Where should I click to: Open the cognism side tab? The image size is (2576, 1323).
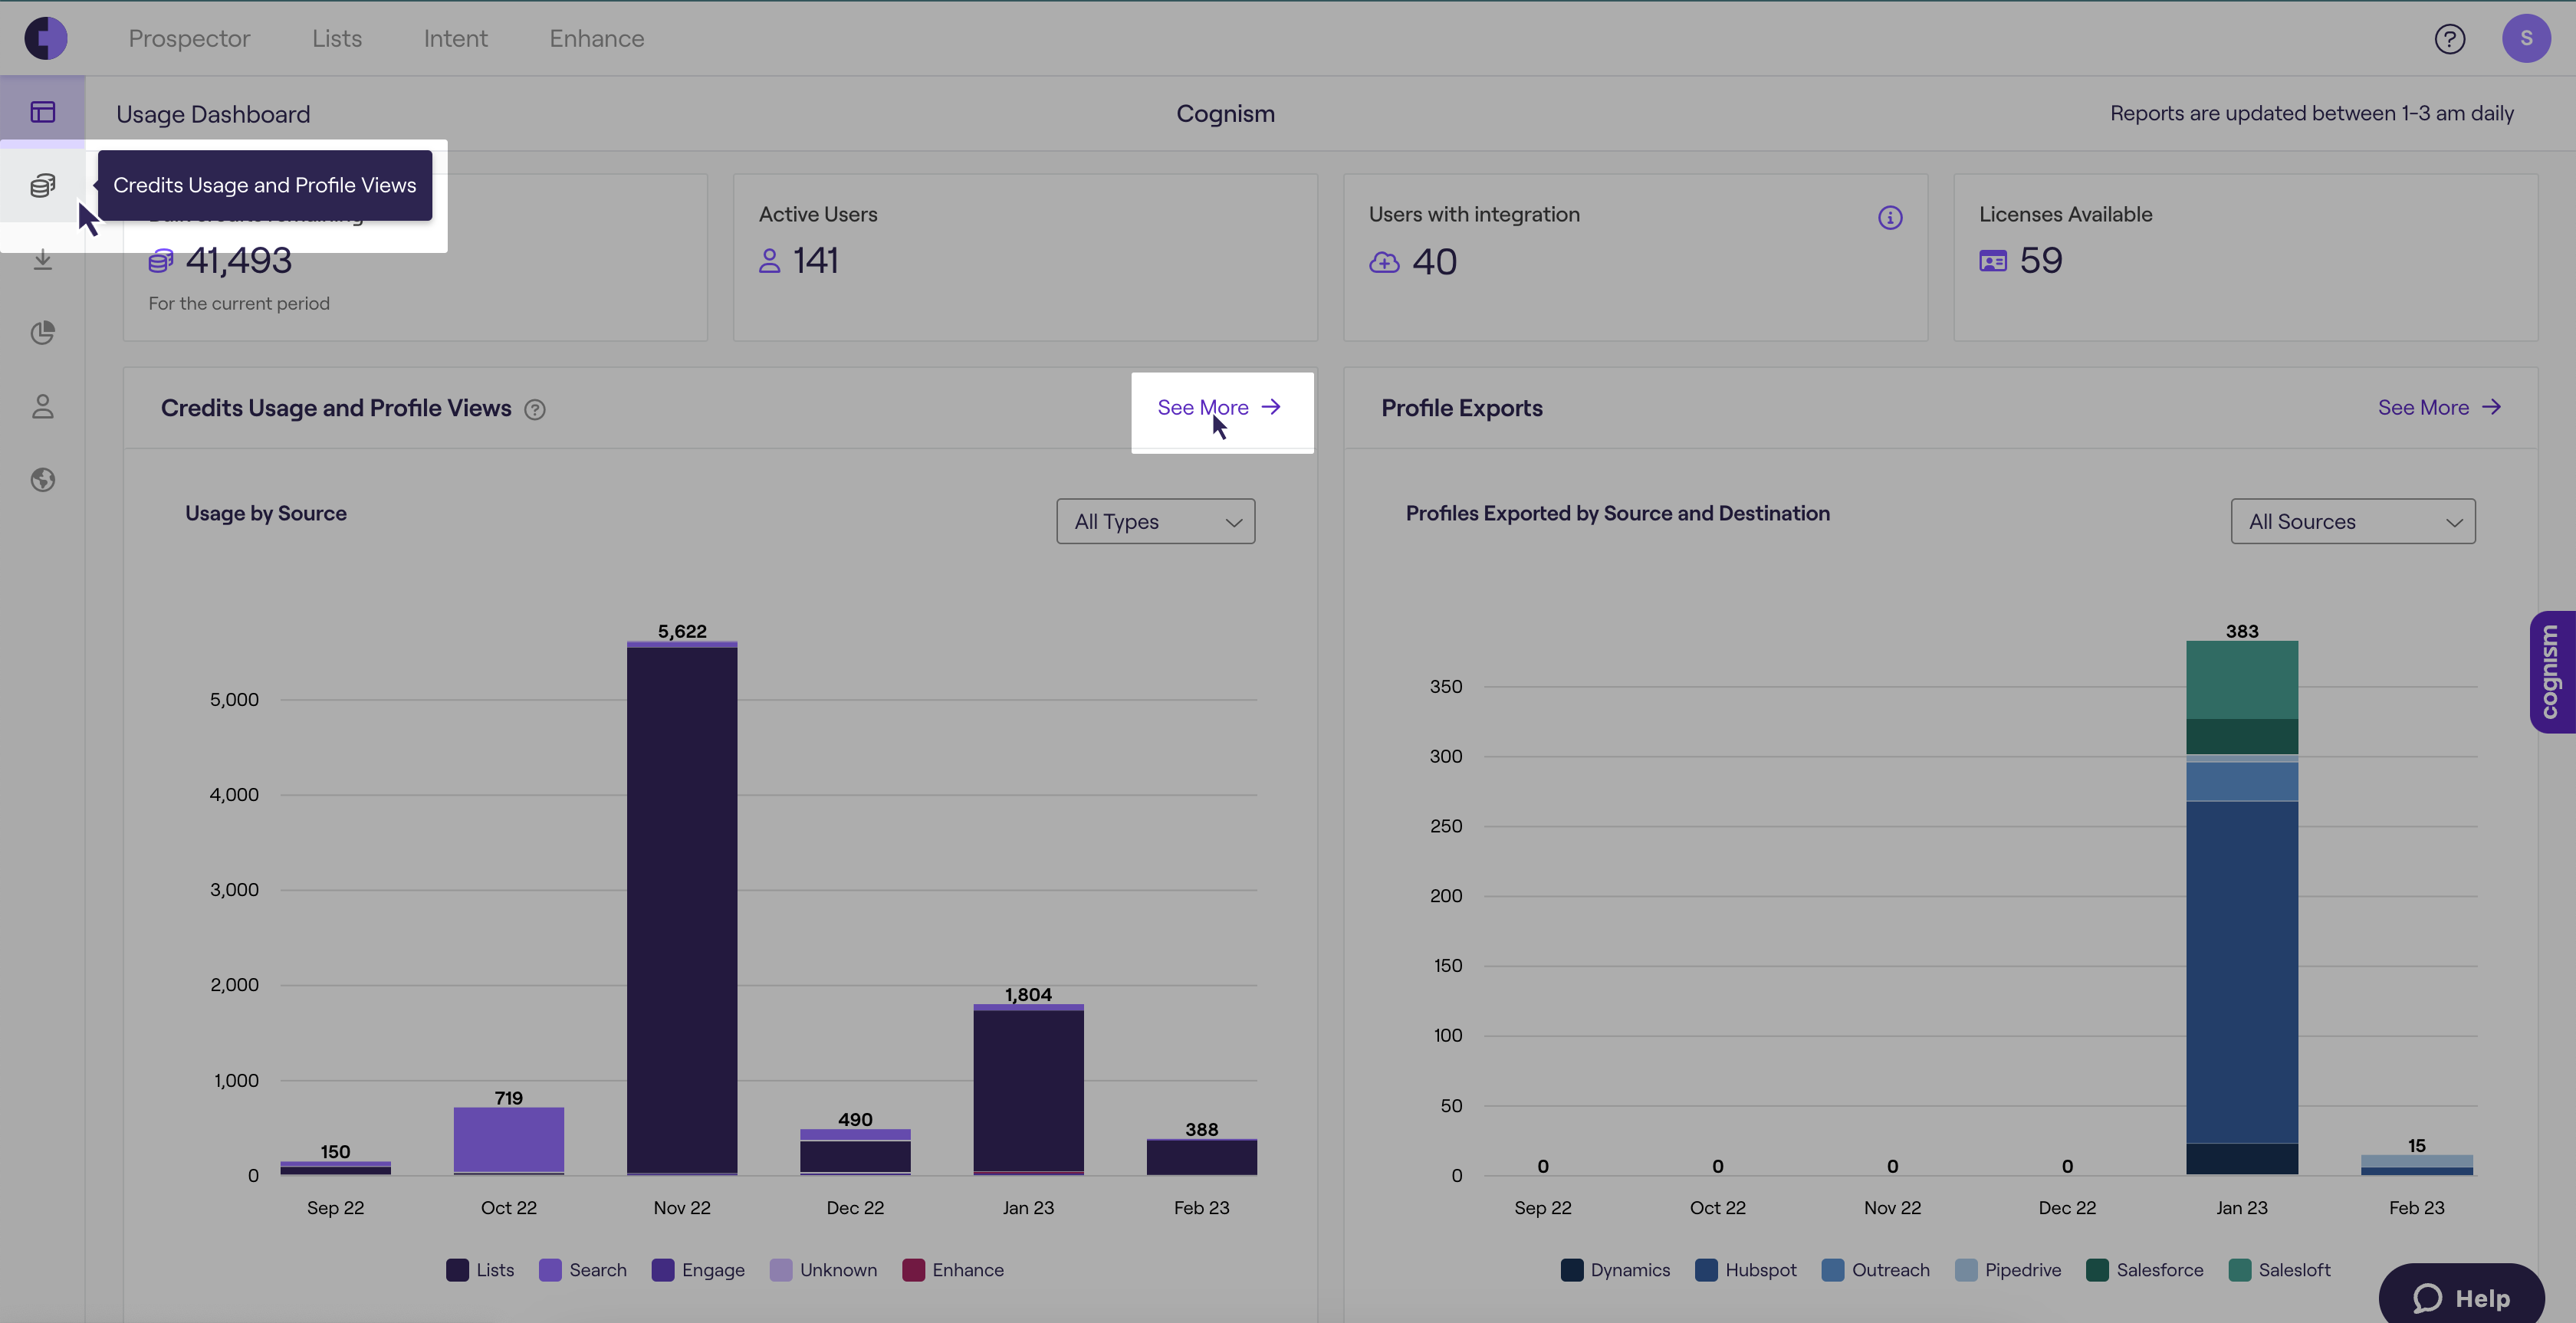tap(2552, 672)
